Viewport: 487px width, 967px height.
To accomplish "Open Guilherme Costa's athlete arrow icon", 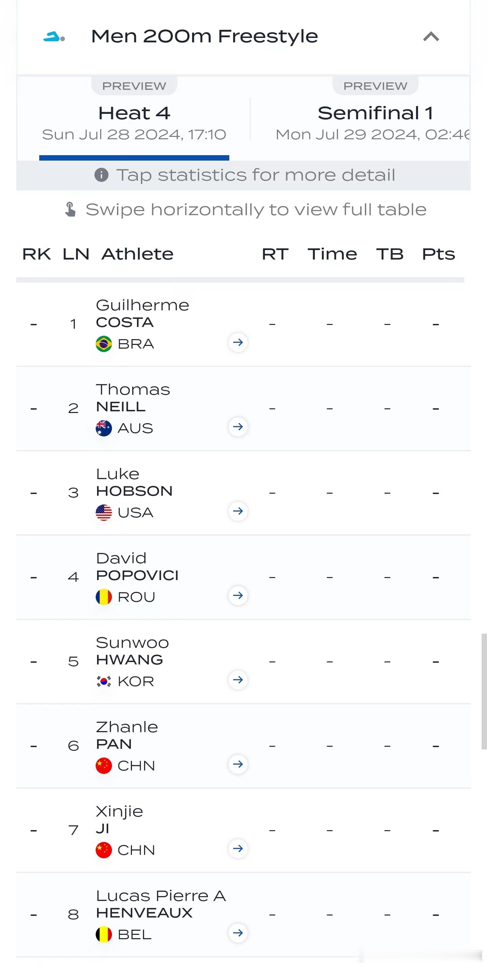I will tap(238, 342).
